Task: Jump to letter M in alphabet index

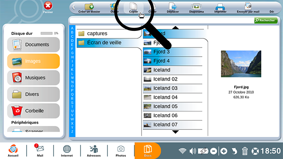Action: coord(72,78)
